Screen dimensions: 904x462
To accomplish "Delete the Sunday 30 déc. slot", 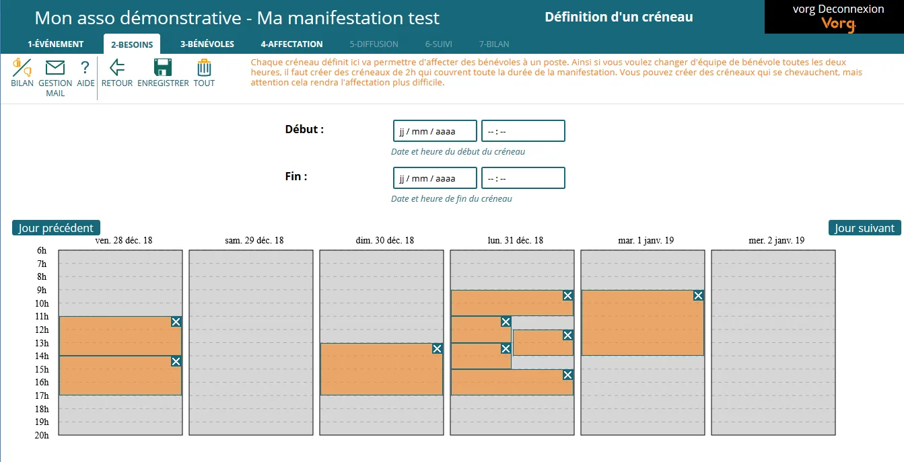I will click(x=437, y=348).
